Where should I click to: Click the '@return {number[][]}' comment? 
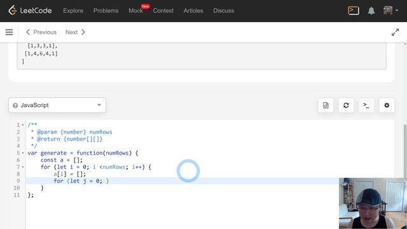pos(69,139)
